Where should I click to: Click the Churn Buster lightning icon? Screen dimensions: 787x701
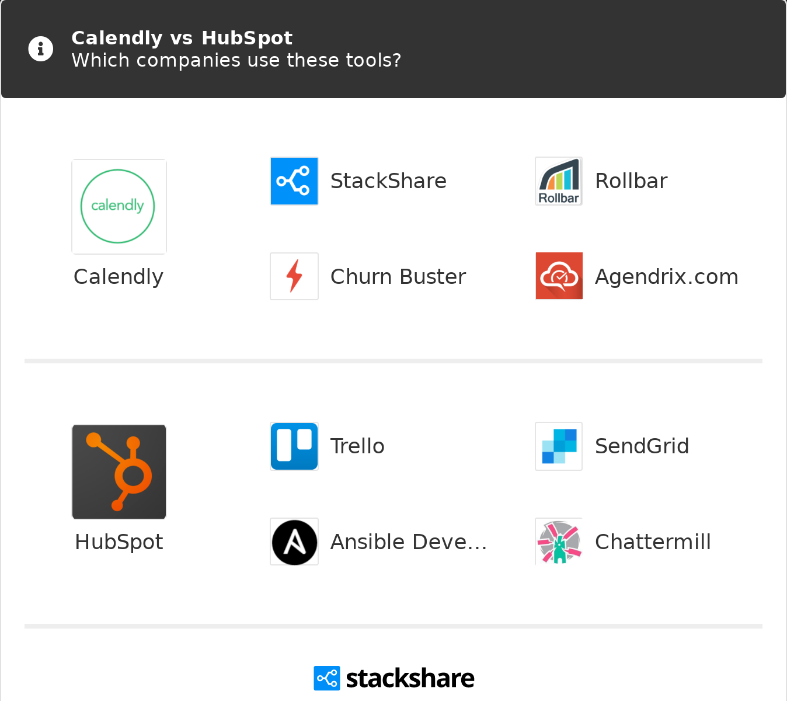294,276
